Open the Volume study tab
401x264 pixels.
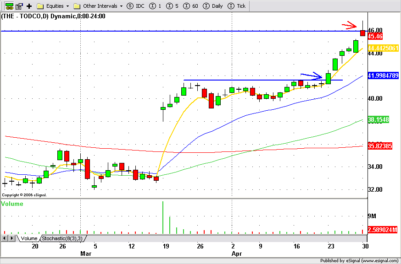[28, 238]
